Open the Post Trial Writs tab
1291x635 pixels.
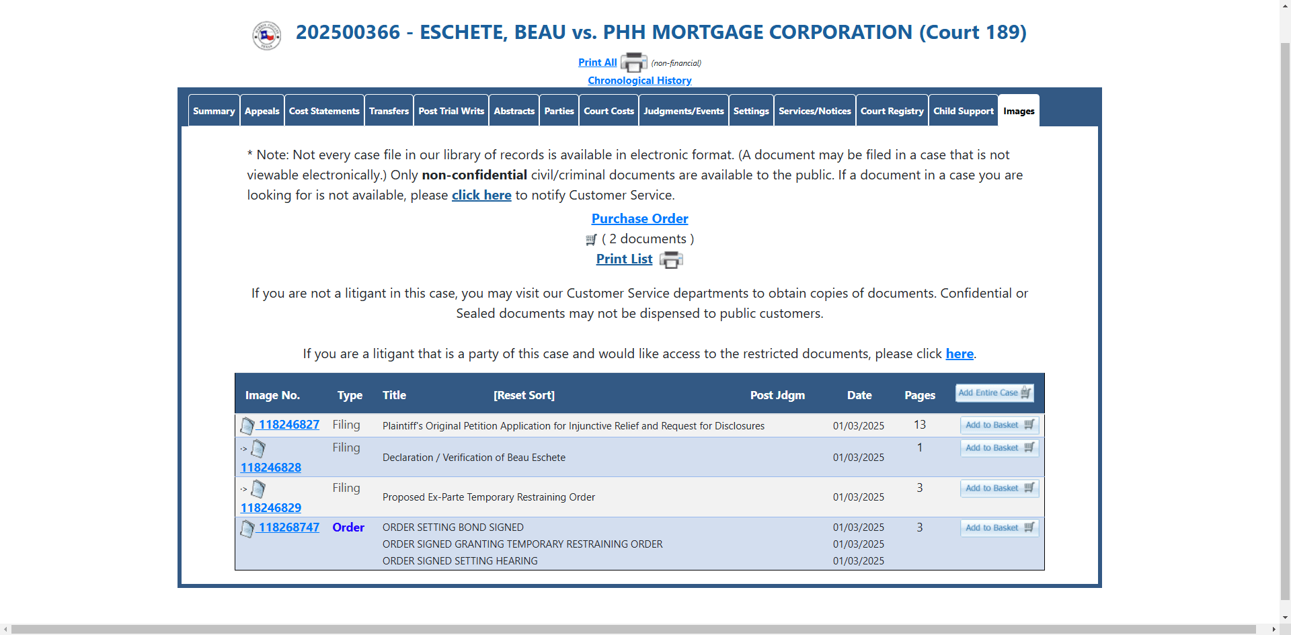451,111
